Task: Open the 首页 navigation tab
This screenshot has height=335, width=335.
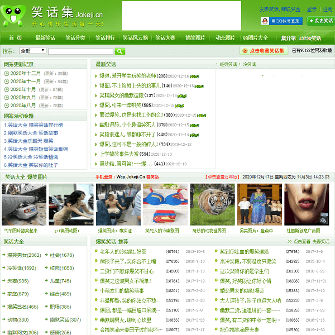Action: [x=15, y=38]
